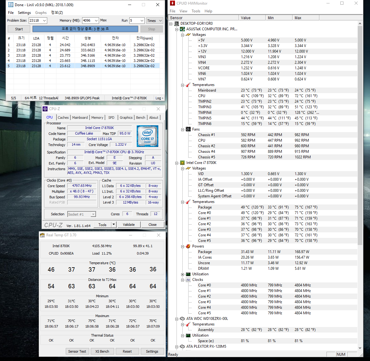Image resolution: width=370 pixels, height=361 pixels.
Task: Click the Max column header in HWMonitor
Action: coord(306,18)
